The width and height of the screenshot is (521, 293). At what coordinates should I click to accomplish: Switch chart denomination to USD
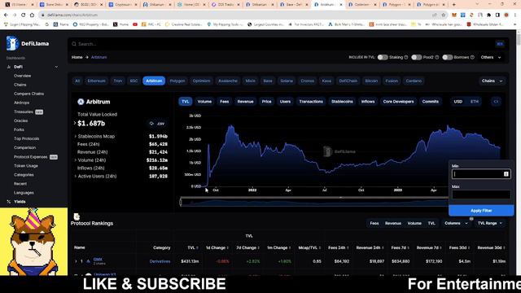pyautogui.click(x=458, y=102)
